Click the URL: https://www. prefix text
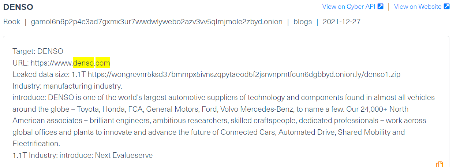The image size is (460, 167). click(x=42, y=63)
